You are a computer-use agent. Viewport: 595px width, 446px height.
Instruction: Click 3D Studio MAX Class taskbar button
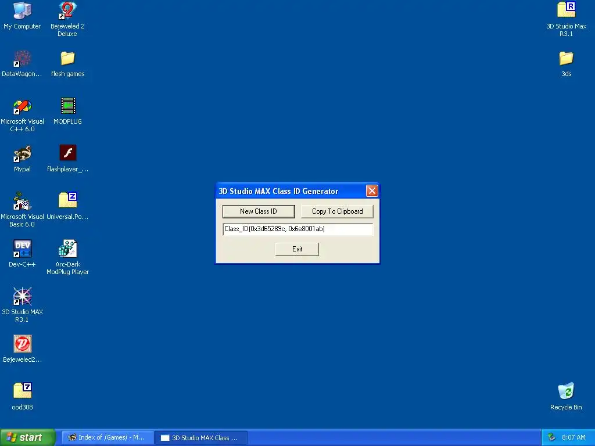click(201, 438)
